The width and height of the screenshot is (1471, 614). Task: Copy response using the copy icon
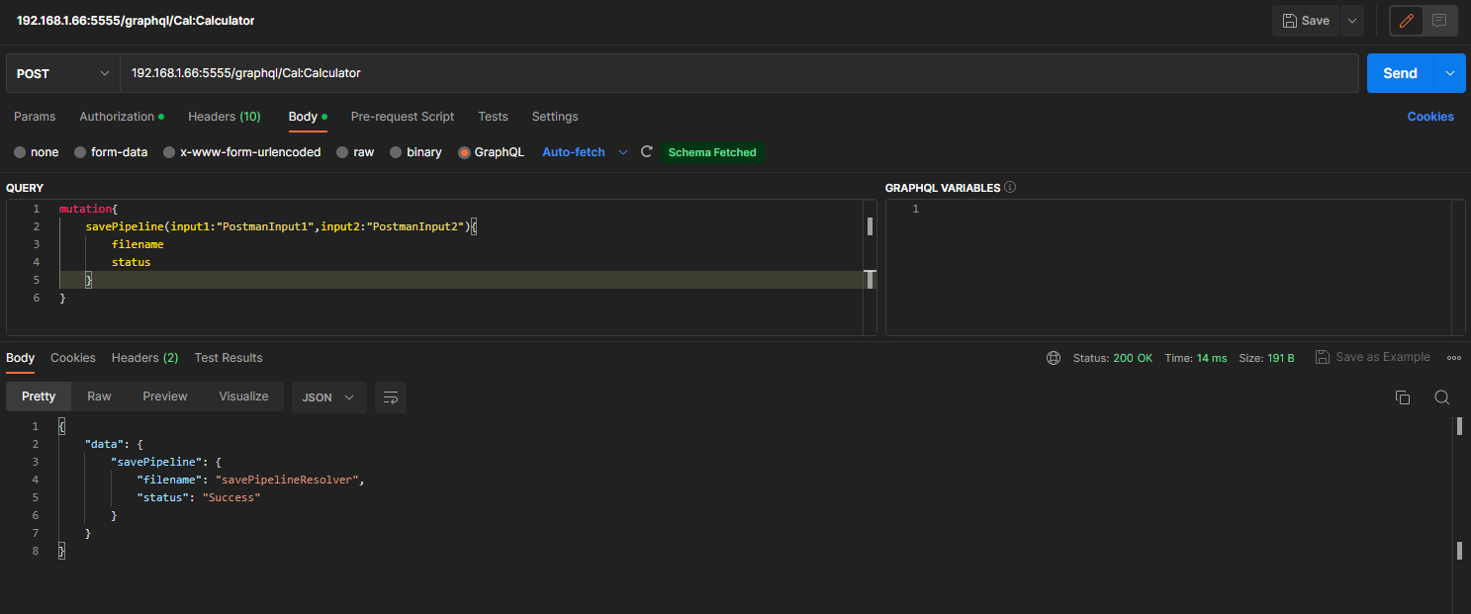pyautogui.click(x=1402, y=397)
